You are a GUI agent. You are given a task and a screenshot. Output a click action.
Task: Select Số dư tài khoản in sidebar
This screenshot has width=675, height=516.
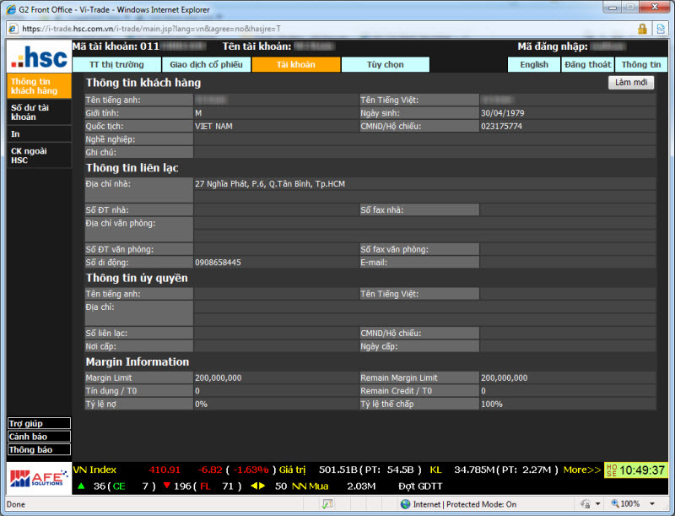pyautogui.click(x=39, y=112)
